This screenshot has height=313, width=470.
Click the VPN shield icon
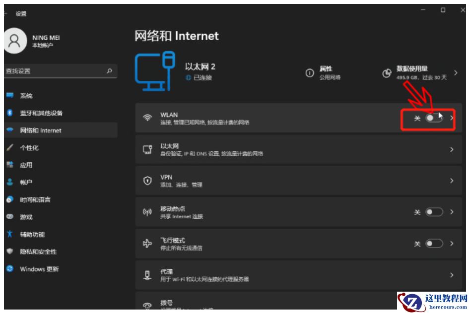point(148,181)
